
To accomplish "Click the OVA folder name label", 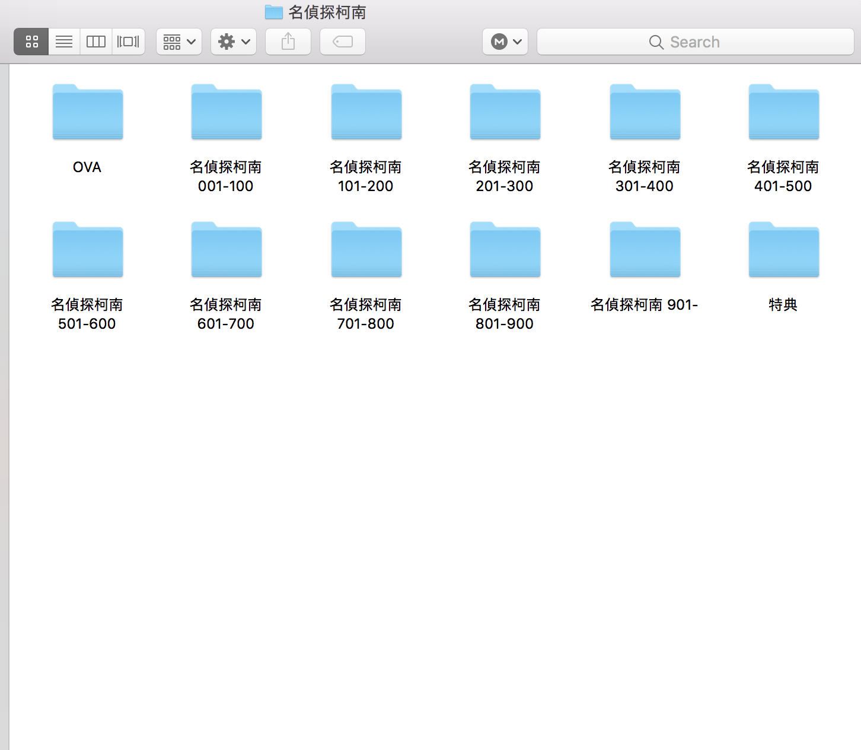I will point(87,167).
